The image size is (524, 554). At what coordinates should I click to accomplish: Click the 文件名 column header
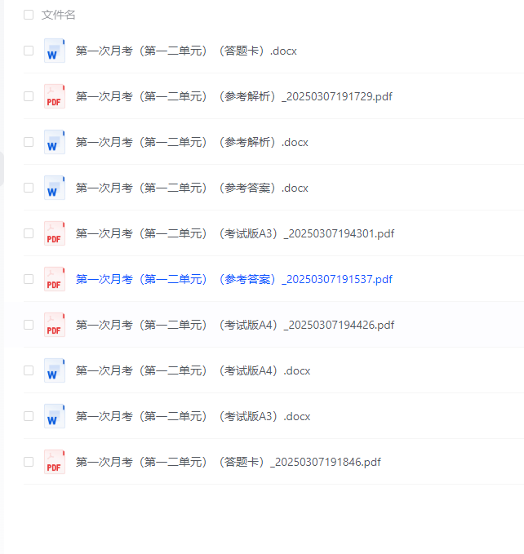pos(58,15)
